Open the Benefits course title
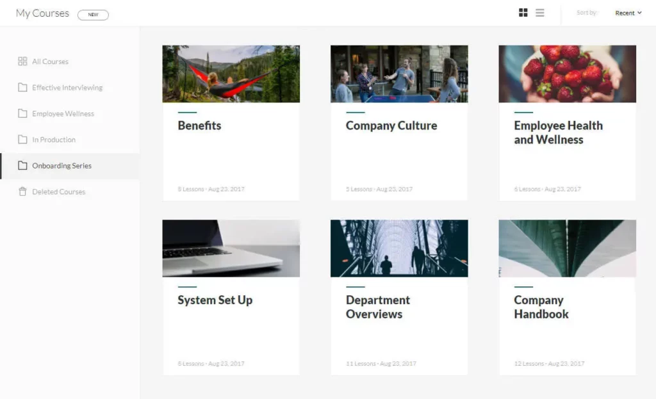656x399 pixels. point(200,126)
